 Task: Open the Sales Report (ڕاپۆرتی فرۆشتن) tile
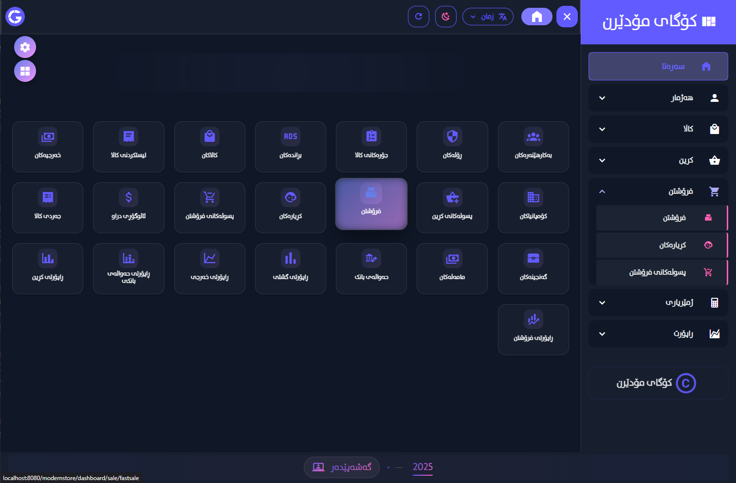click(533, 329)
